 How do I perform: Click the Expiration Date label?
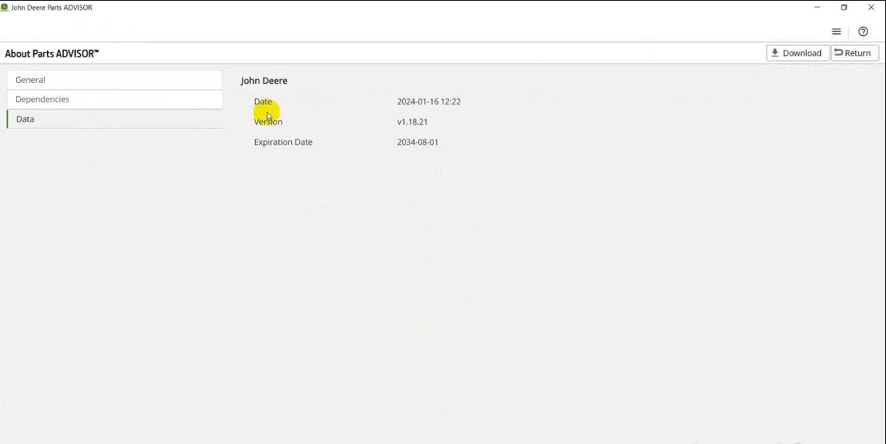pos(283,142)
